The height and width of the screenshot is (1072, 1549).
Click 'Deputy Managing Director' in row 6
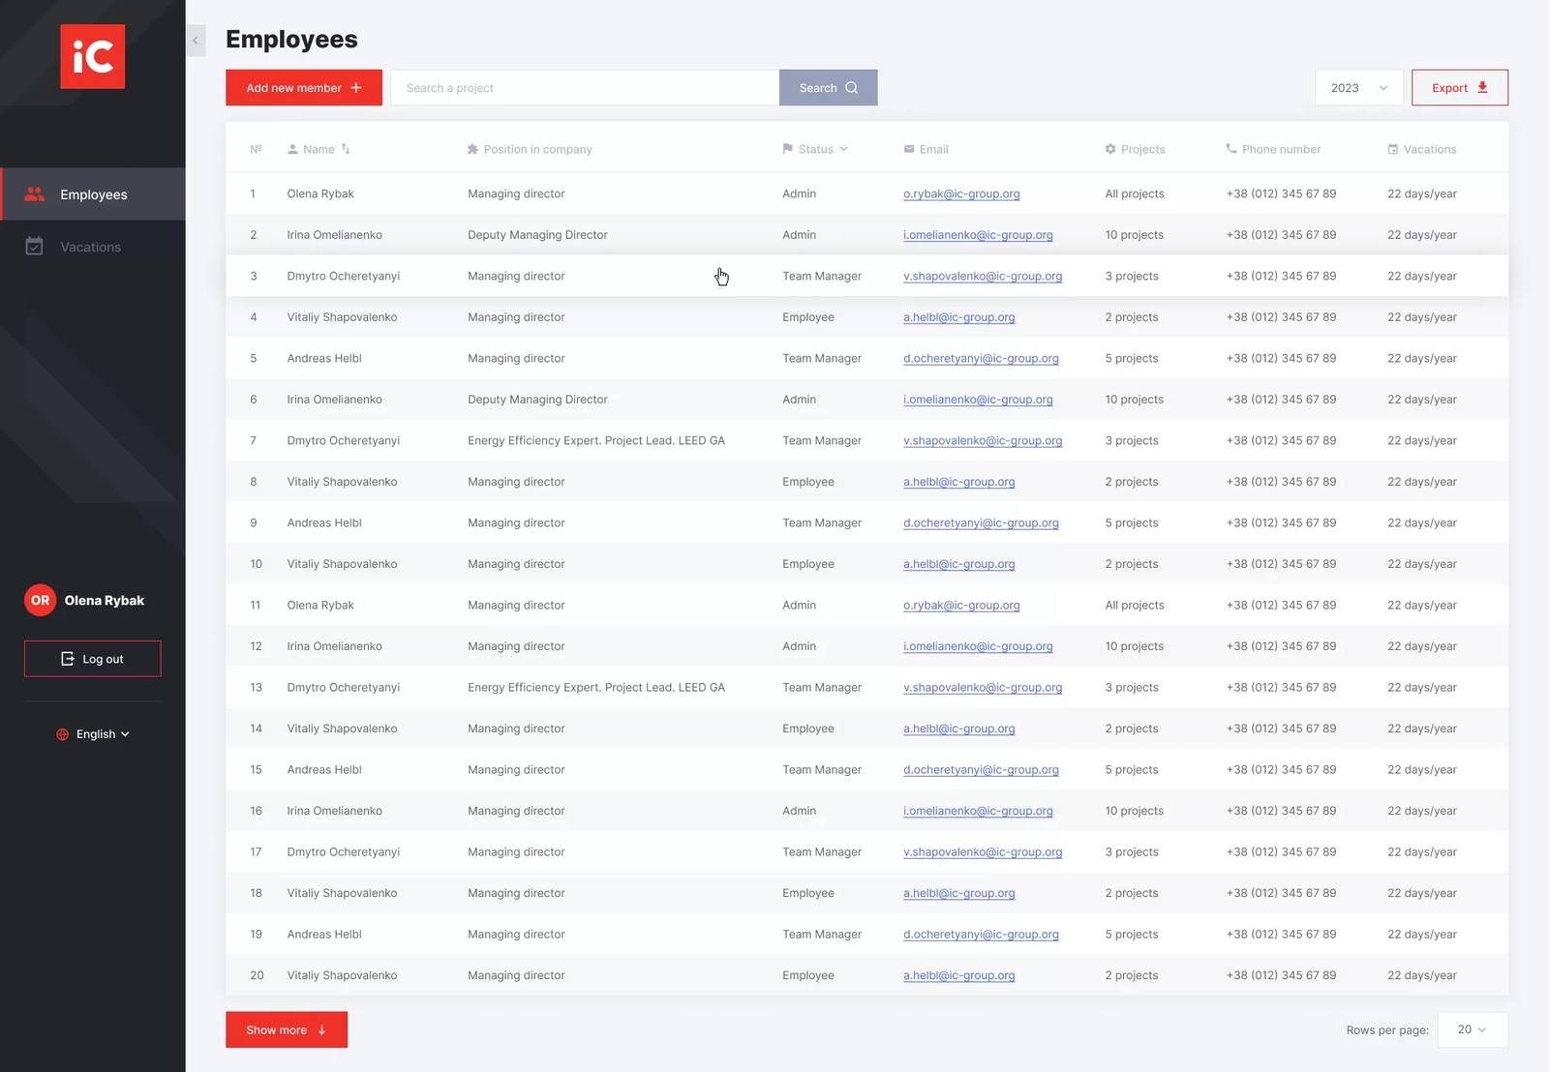537,400
